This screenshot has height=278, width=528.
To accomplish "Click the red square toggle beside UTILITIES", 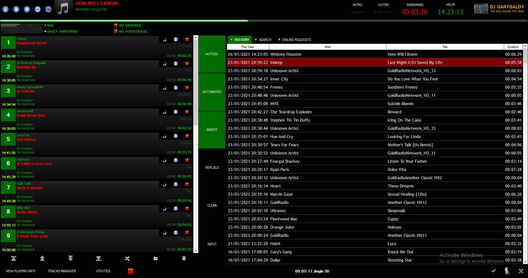I will [130, 271].
